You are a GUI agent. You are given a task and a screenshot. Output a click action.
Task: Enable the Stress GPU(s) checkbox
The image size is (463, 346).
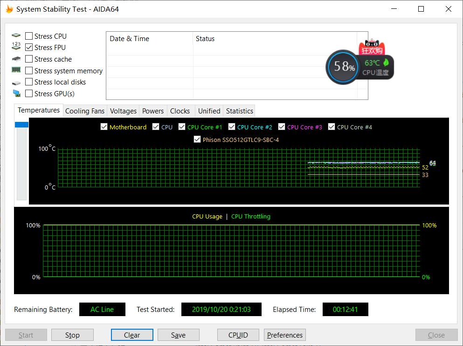[x=29, y=93]
